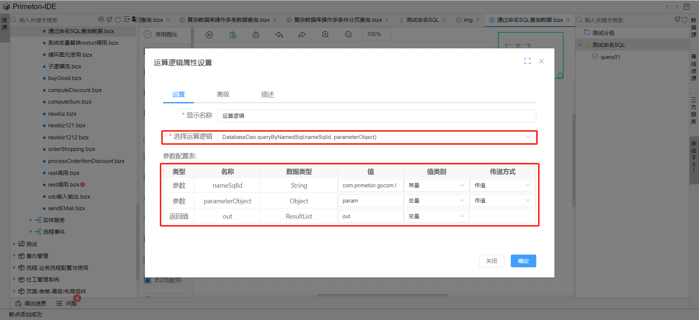Click the 关闭 button
Screen dimensions: 699x320
[x=491, y=261]
